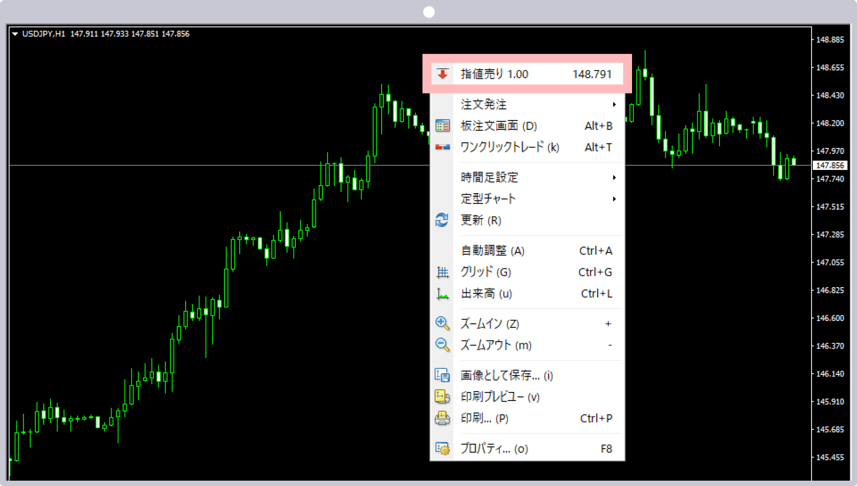Viewport: 857px width, 486px height.
Task: Open the 注文発注 submenu
Action: 527,104
